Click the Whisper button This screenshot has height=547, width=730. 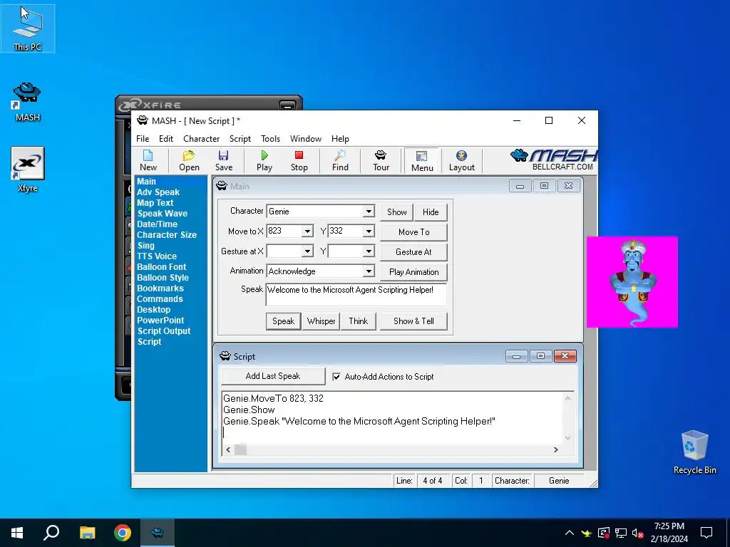321,321
